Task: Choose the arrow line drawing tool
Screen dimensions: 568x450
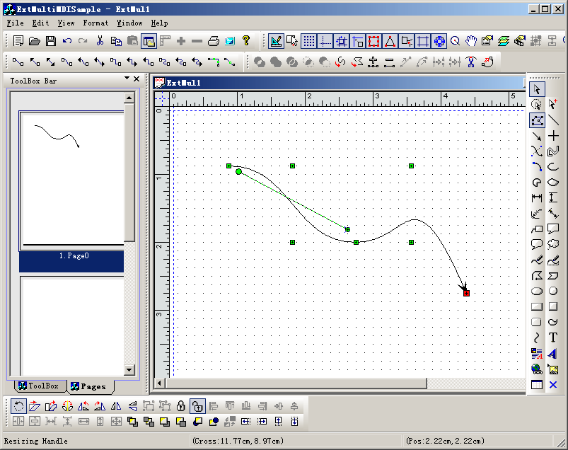Action: pos(537,136)
